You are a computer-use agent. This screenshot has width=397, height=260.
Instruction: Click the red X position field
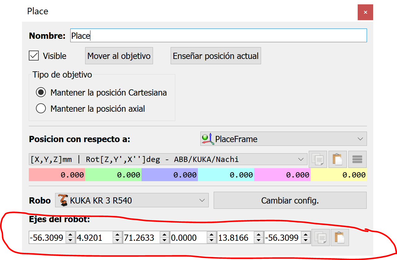[57, 175]
